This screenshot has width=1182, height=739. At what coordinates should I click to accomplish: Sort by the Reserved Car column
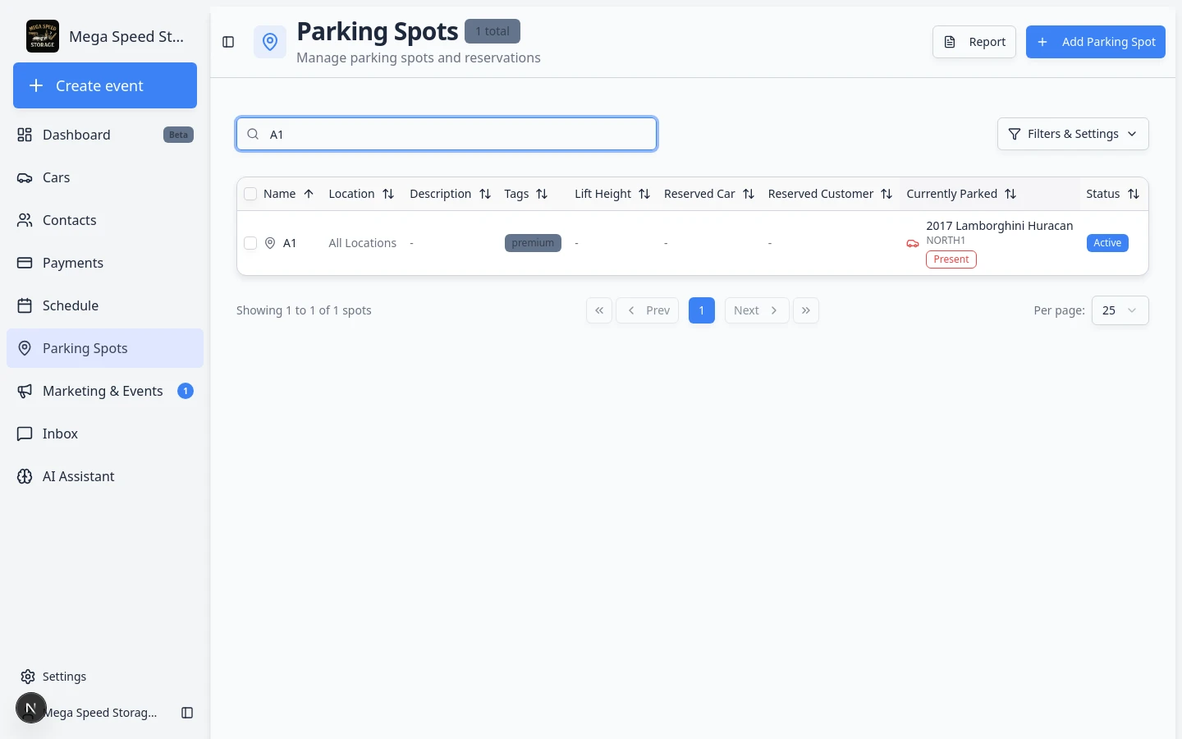click(x=709, y=194)
